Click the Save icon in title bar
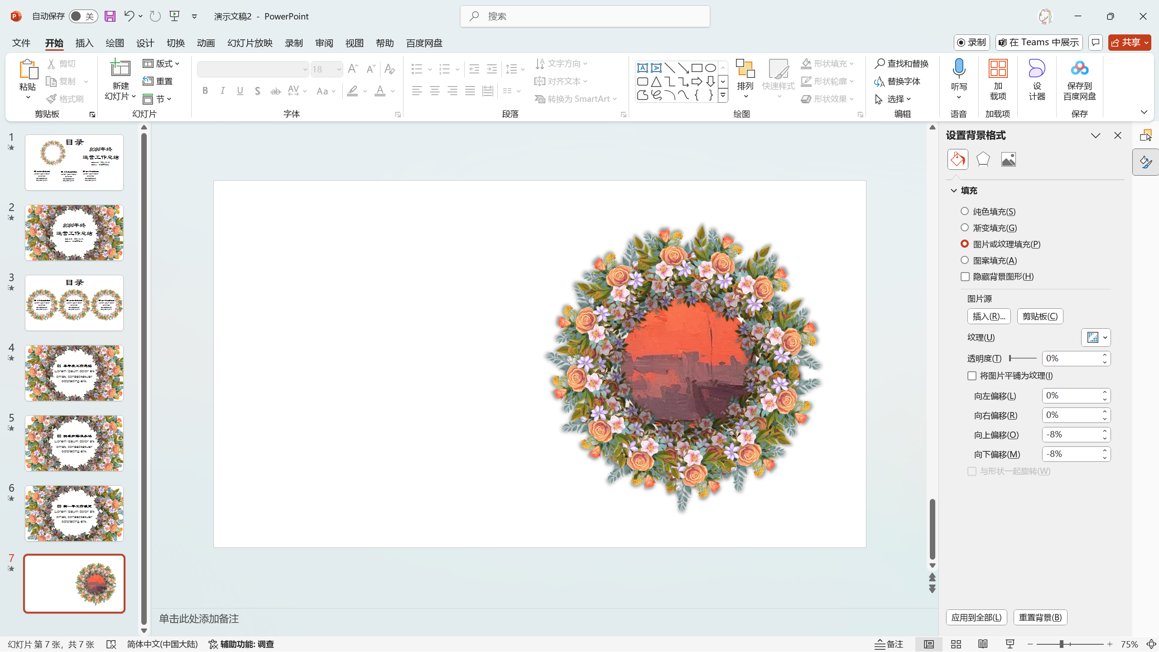The width and height of the screenshot is (1159, 652). pyautogui.click(x=110, y=16)
